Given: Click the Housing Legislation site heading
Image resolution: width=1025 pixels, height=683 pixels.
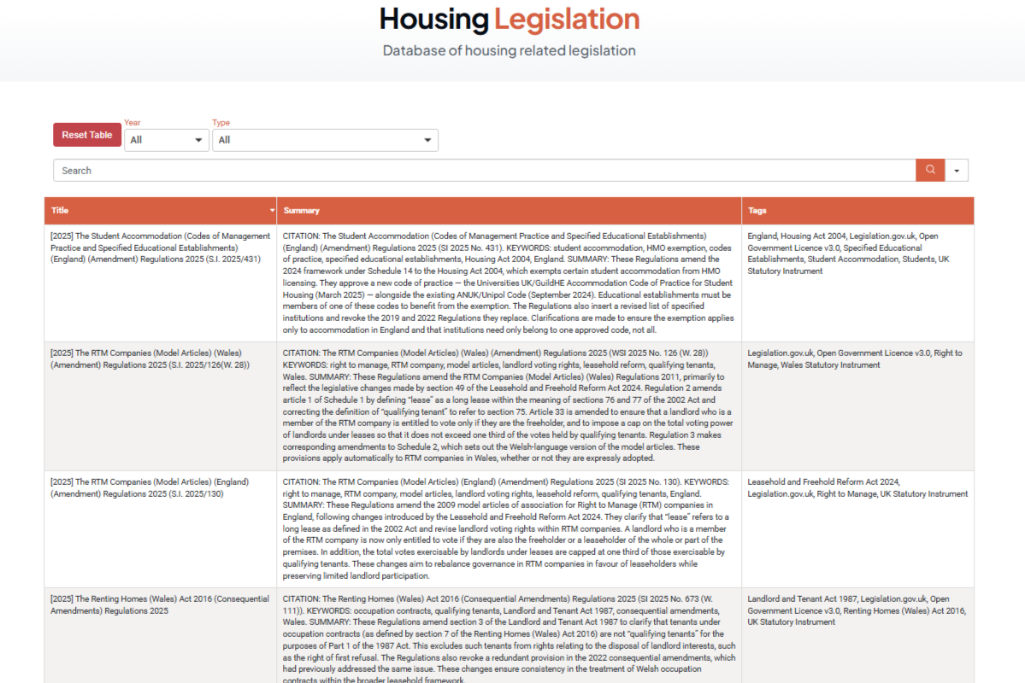Looking at the screenshot, I should tap(510, 19).
